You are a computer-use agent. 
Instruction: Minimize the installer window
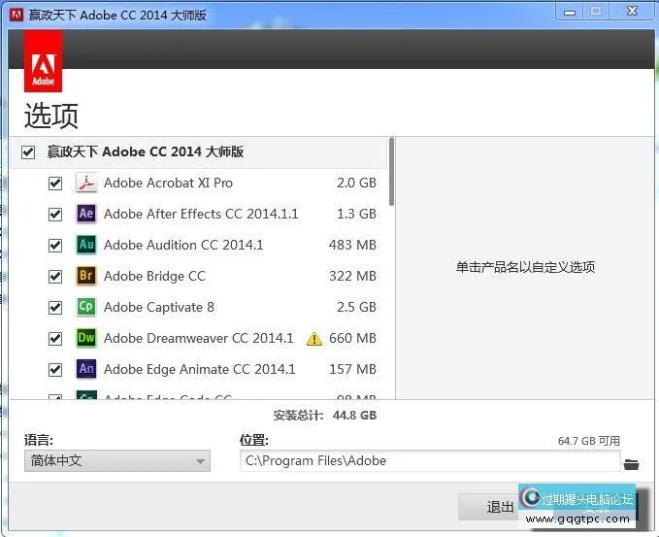pos(570,12)
